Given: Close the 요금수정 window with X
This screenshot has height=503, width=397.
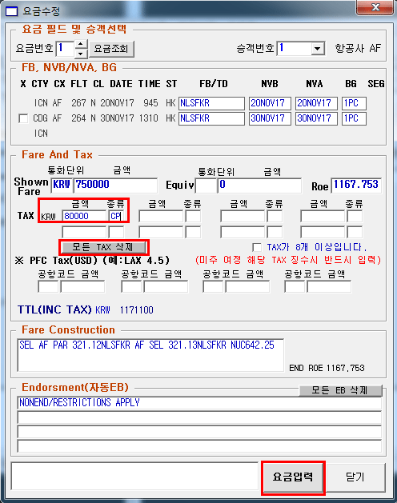Looking at the screenshot, I should pos(375,7).
